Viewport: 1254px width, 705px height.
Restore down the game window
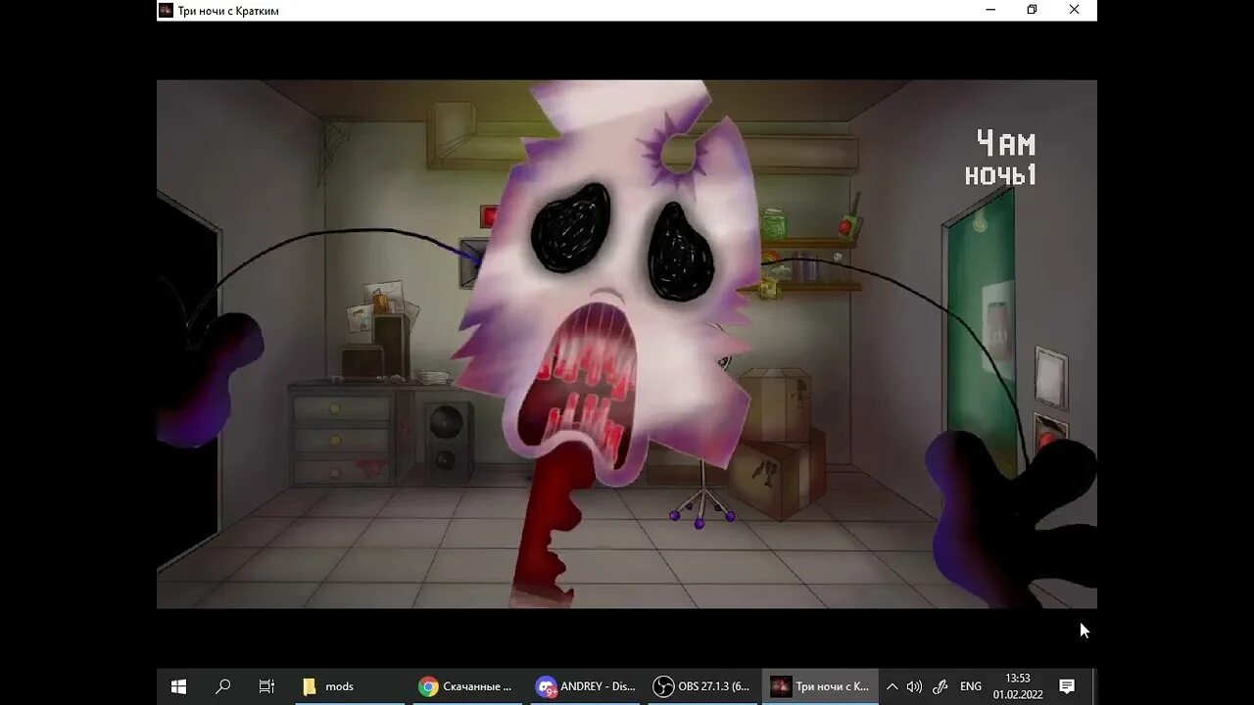[x=1032, y=10]
